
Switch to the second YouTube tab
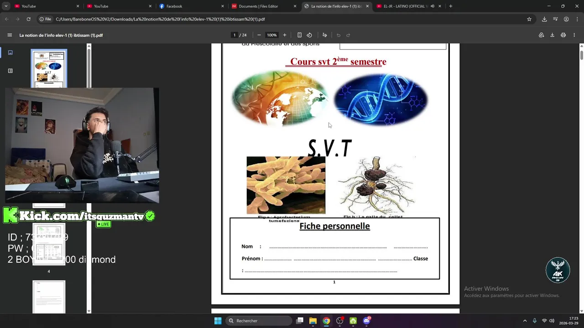(115, 6)
